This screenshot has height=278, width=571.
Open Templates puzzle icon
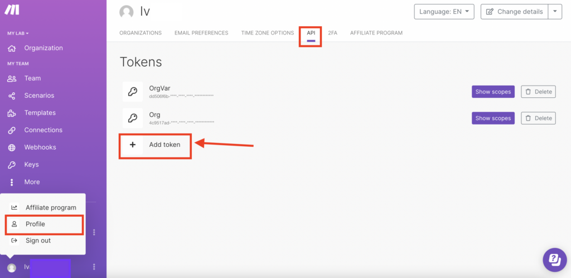pos(12,113)
